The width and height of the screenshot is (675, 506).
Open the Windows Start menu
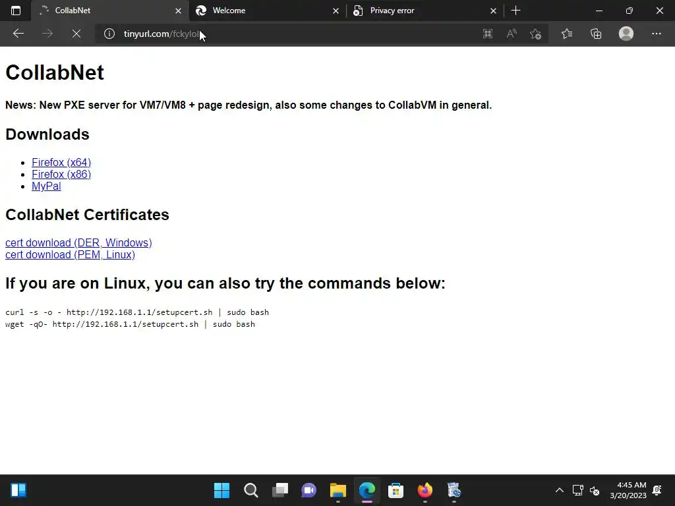click(222, 490)
